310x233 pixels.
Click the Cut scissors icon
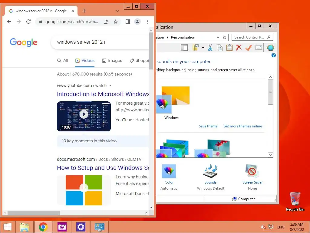coord(210,48)
